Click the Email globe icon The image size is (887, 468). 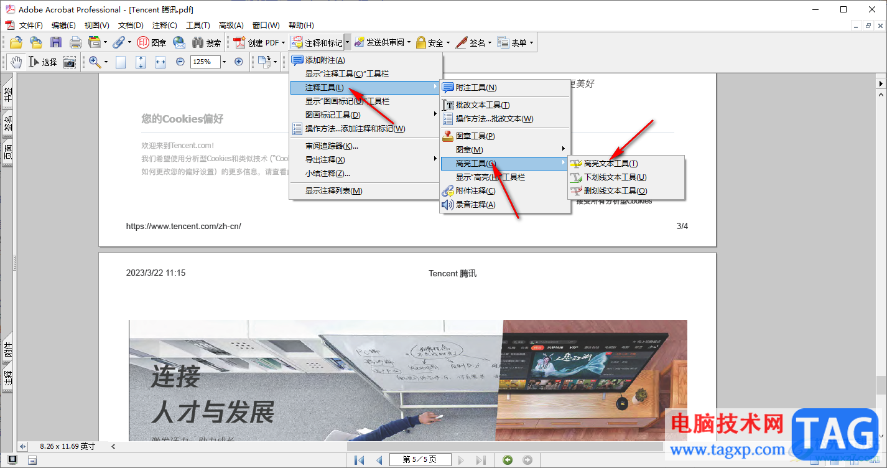pyautogui.click(x=179, y=42)
